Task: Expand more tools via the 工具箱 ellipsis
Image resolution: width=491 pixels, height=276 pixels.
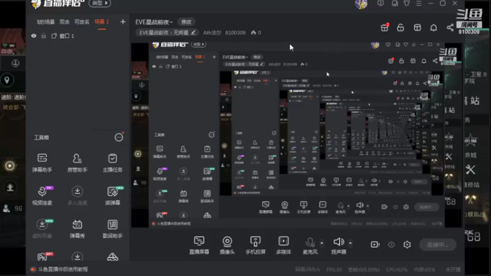Action: pos(118,137)
